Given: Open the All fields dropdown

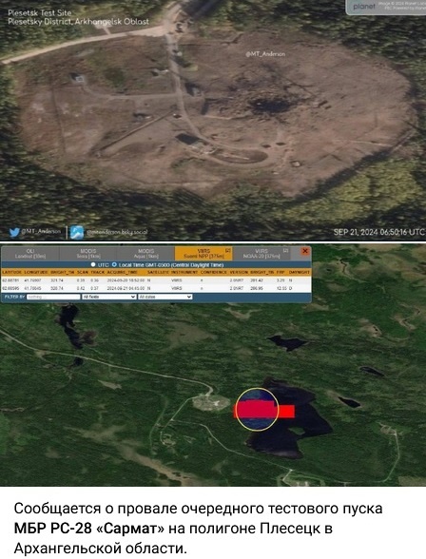Looking at the screenshot, I should pyautogui.click(x=108, y=297).
